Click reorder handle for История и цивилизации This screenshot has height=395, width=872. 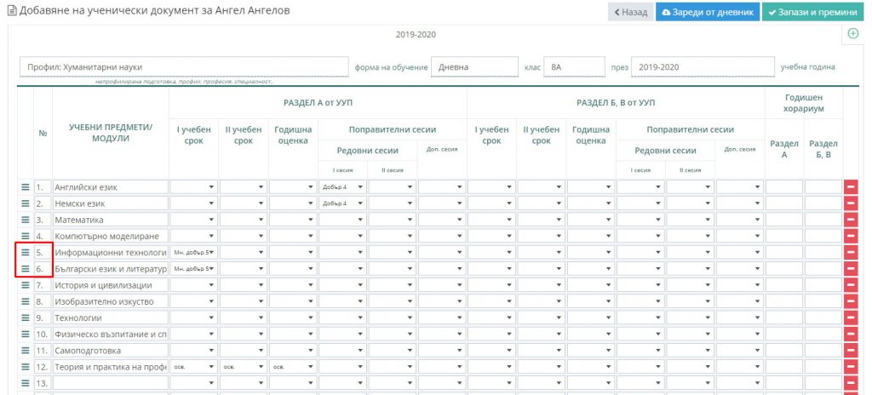[x=25, y=285]
